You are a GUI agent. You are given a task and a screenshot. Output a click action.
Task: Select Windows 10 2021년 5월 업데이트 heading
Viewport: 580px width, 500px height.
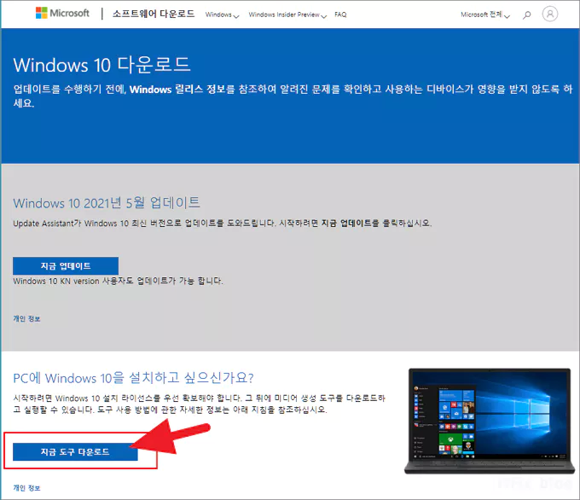[x=107, y=203]
